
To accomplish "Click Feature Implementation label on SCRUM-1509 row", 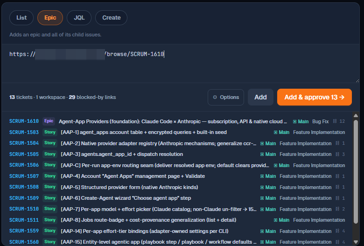I will (305, 198).
